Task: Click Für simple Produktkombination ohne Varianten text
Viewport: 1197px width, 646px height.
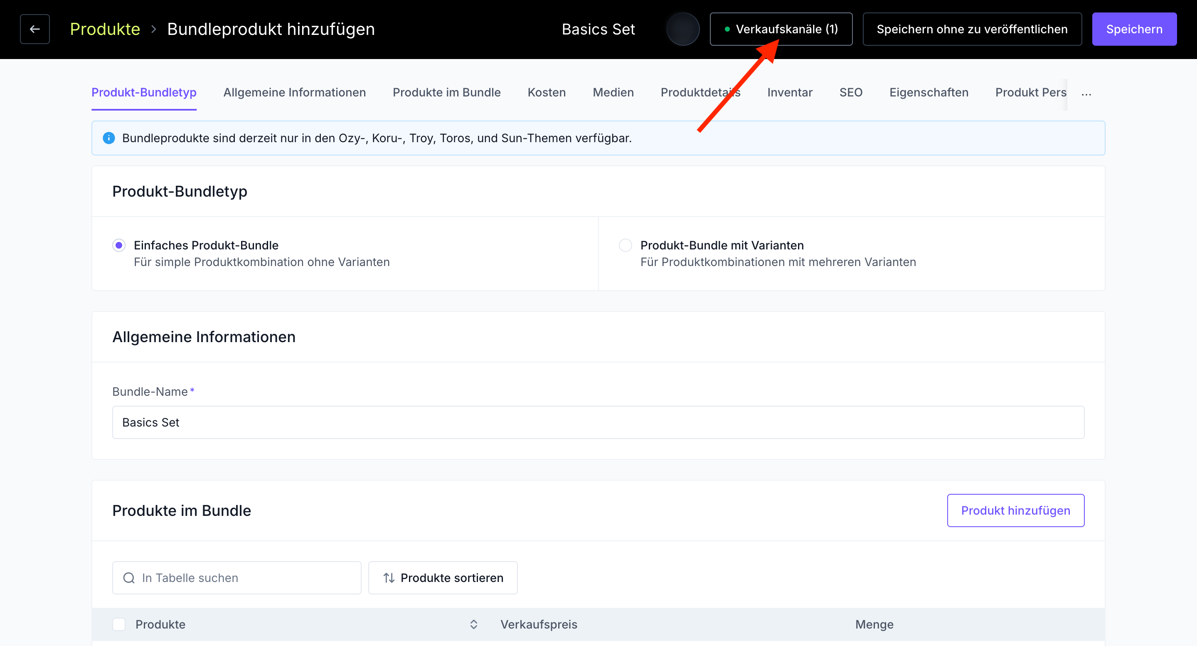Action: [261, 262]
